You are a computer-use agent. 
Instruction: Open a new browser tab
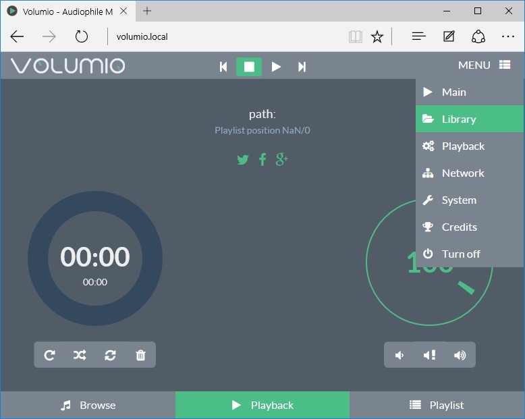147,11
